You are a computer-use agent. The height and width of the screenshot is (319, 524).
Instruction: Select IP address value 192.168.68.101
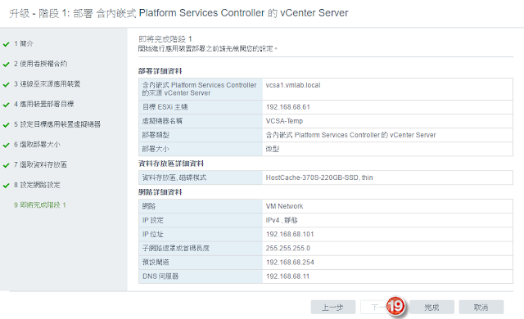[x=290, y=234]
